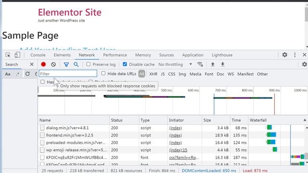Toggle Waterfall column sort arrow
Viewport: 308px width, 173px height.
[305, 120]
